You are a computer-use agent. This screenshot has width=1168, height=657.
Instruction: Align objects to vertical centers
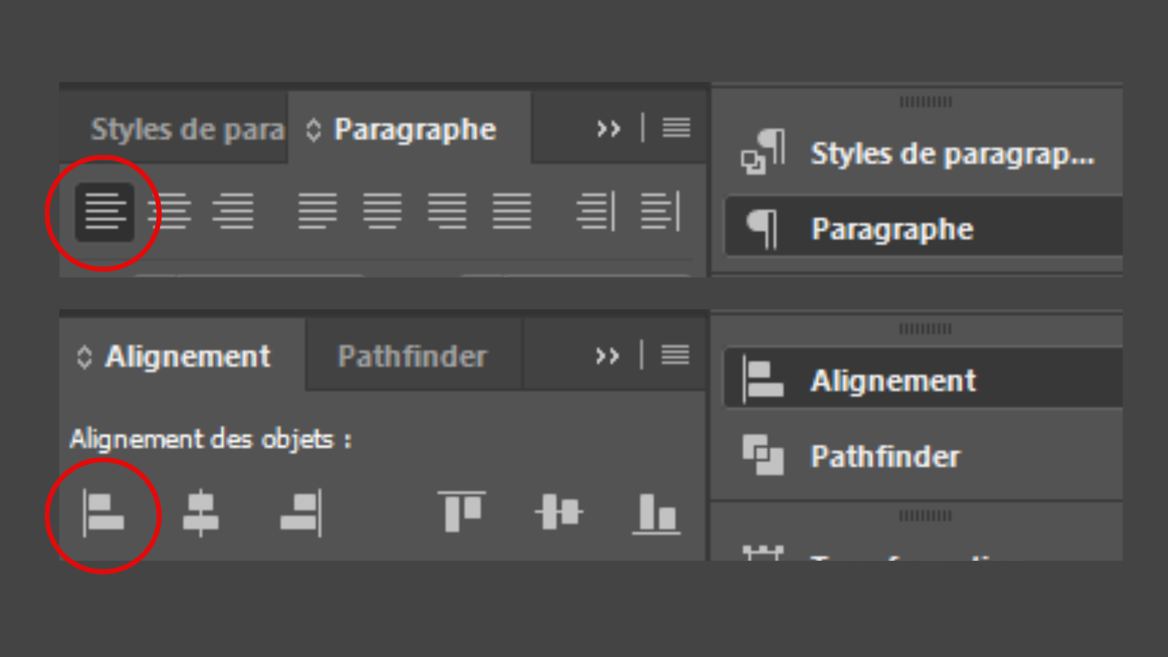click(559, 512)
